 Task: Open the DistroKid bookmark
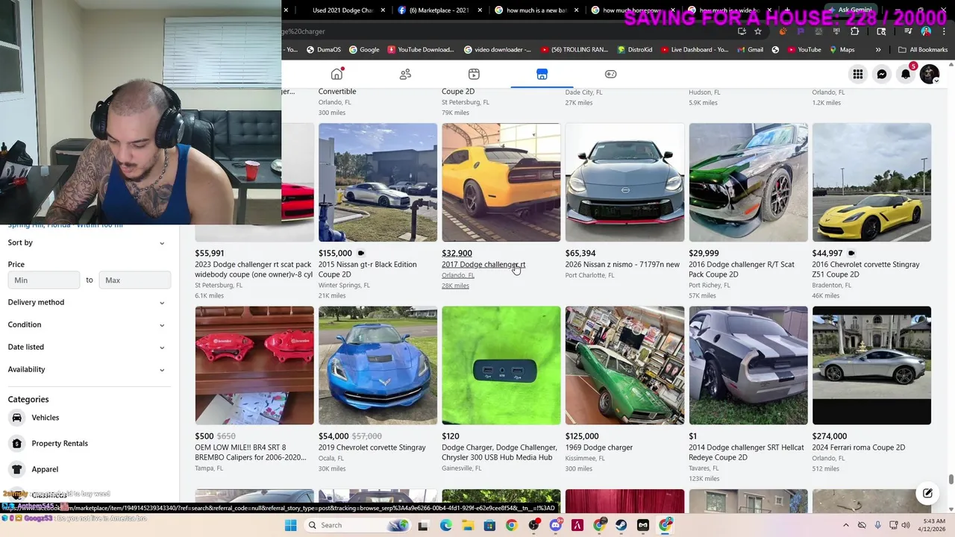pos(635,50)
